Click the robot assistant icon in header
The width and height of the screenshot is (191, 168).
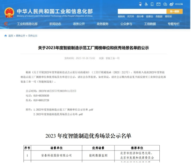tap(140, 4)
